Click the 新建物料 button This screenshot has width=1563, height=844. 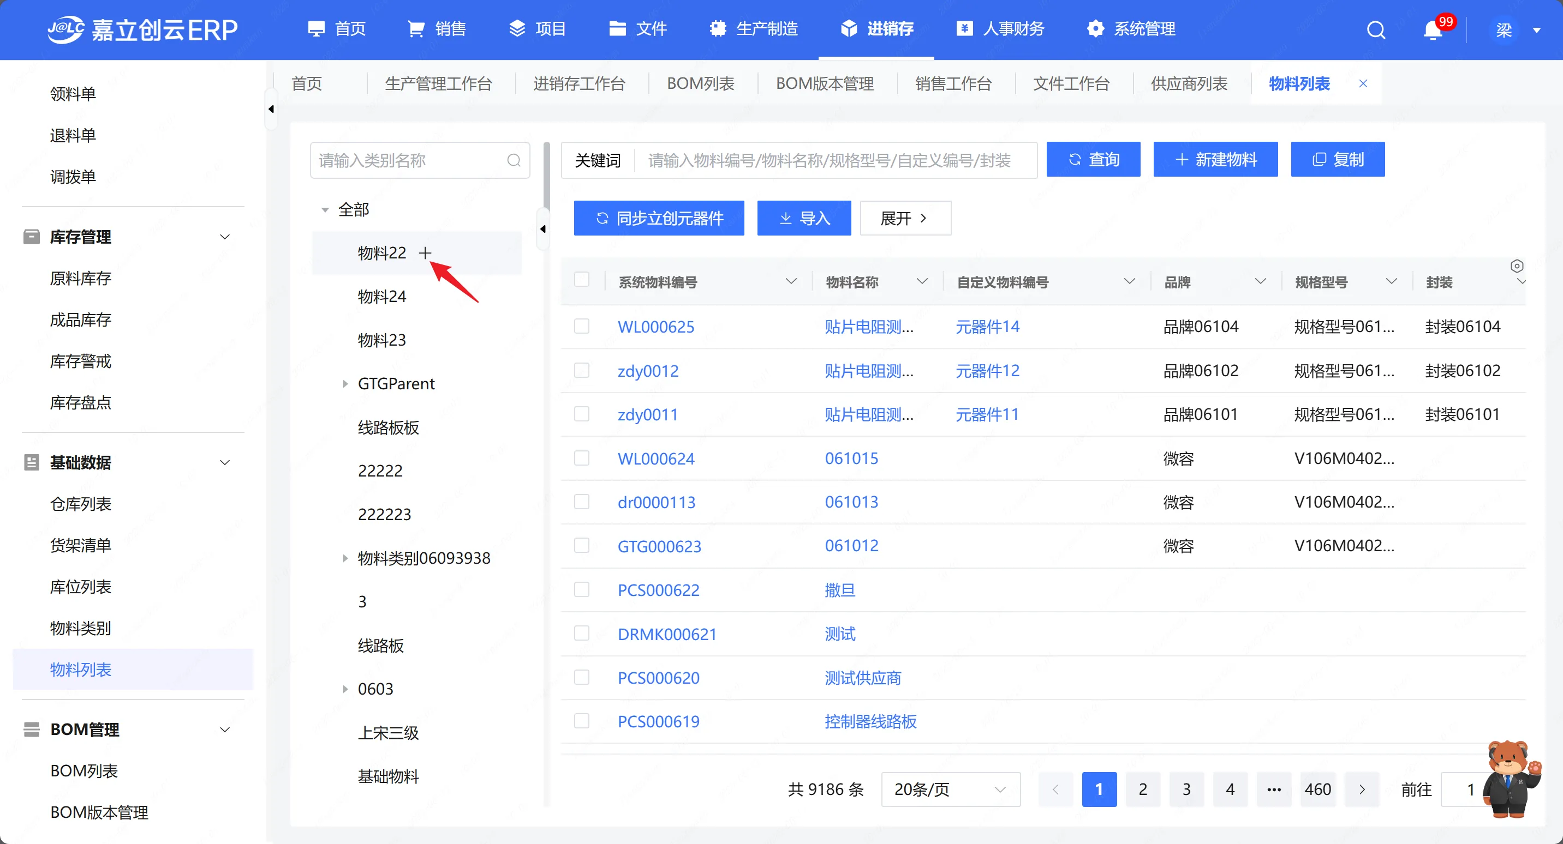pos(1215,159)
